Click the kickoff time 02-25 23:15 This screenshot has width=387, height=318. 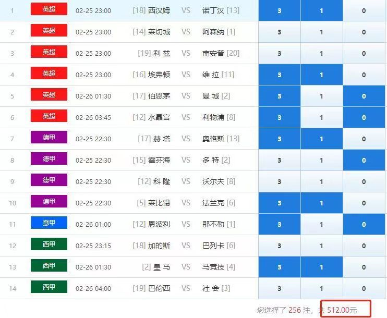pyautogui.click(x=93, y=246)
